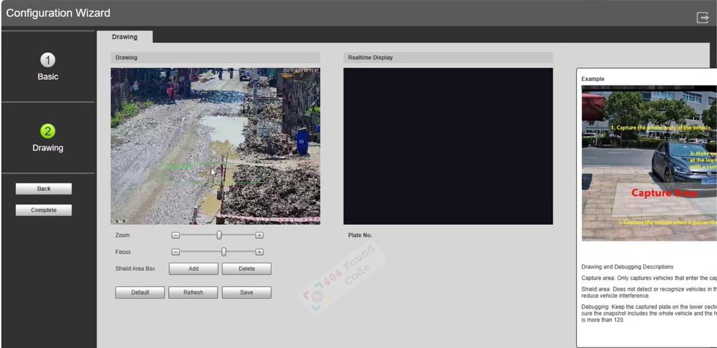Finish wizard with Complete button
The image size is (717, 348).
[44, 210]
